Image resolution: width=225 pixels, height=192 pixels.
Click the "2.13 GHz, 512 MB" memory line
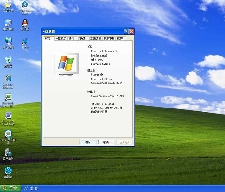click(107, 108)
